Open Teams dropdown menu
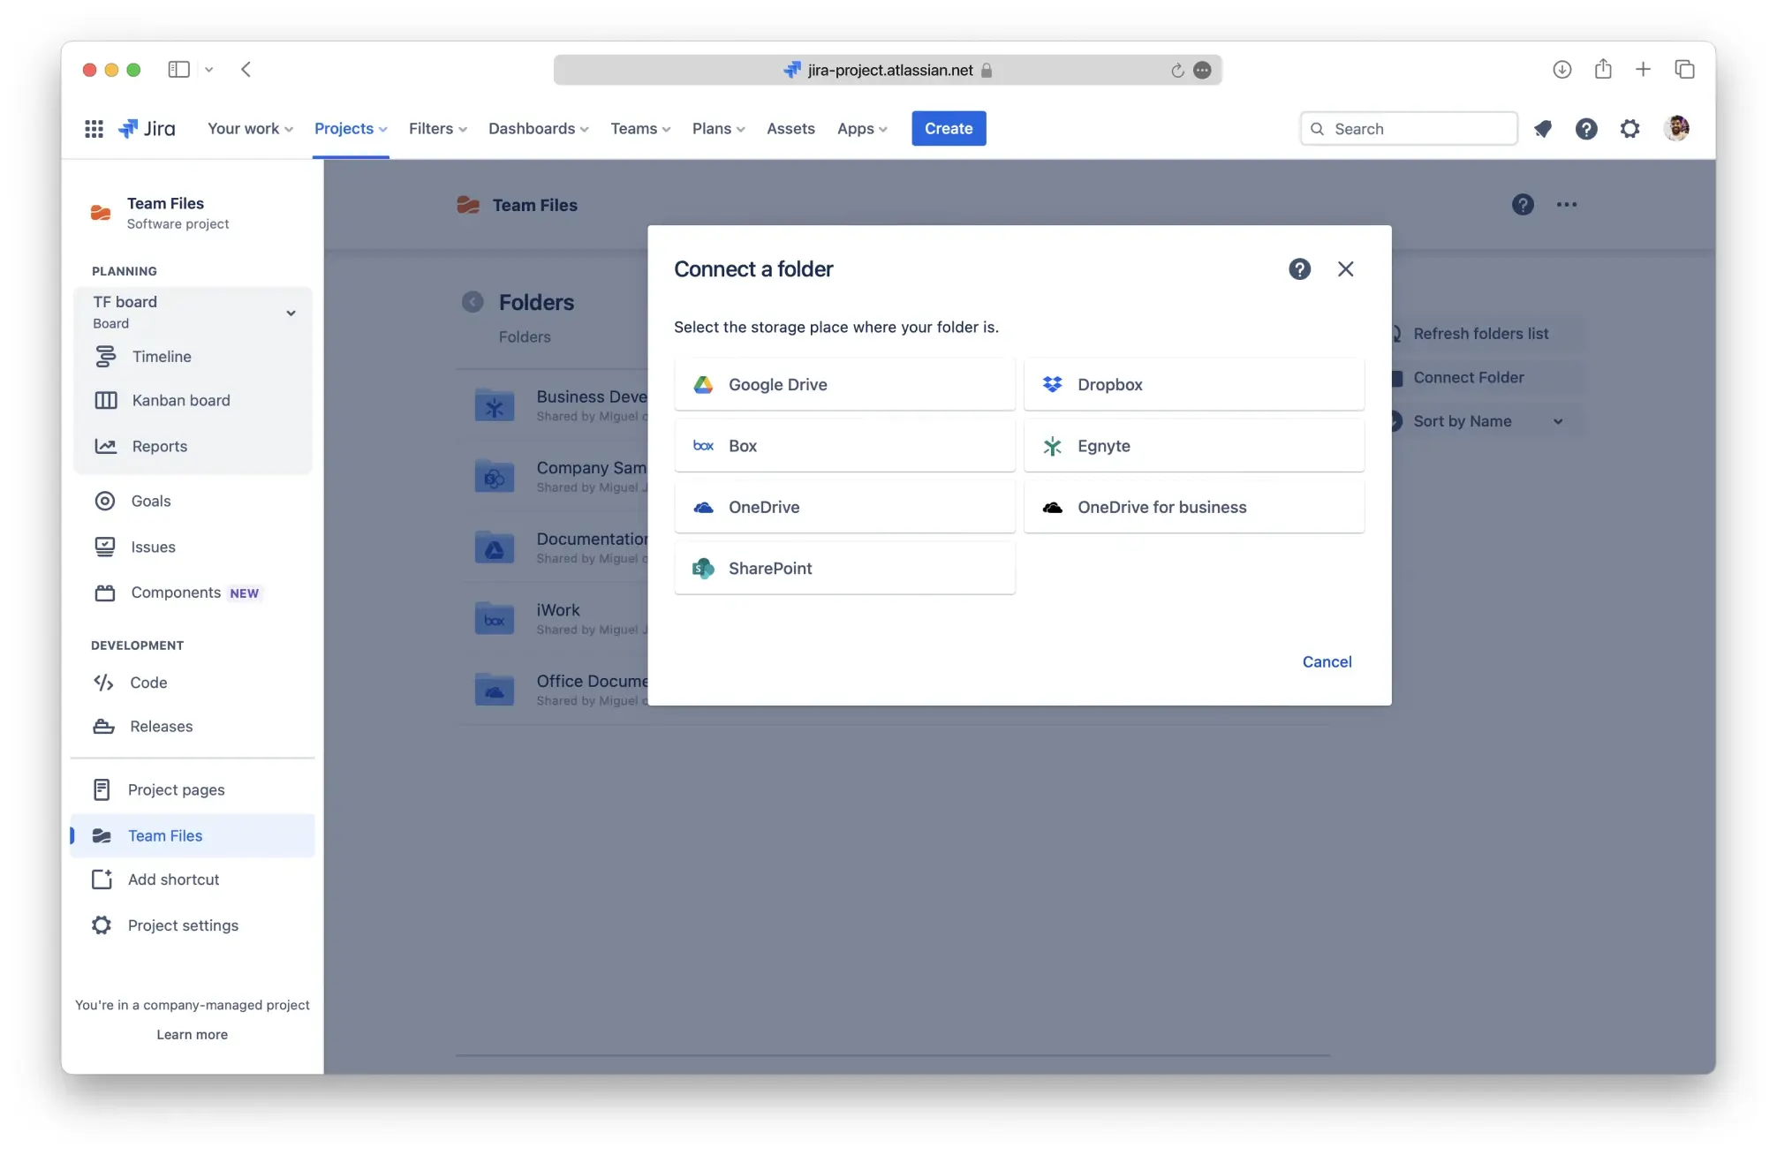1777x1155 pixels. click(640, 129)
